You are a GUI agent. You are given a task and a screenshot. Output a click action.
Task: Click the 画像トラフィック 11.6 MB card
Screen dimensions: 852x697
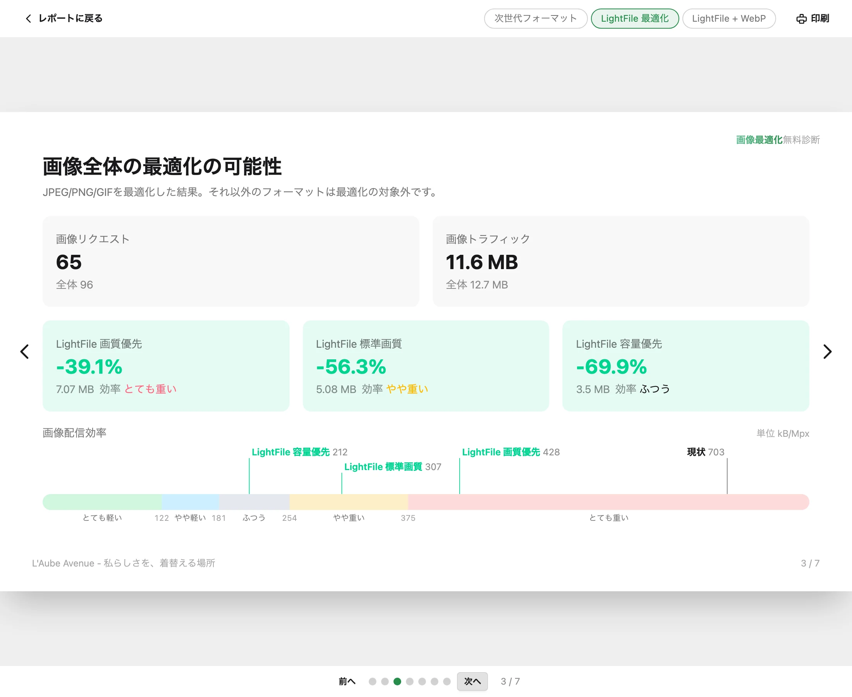click(x=621, y=261)
